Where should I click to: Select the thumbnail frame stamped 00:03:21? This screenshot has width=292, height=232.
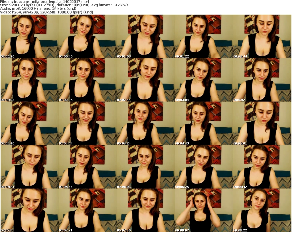262,80
